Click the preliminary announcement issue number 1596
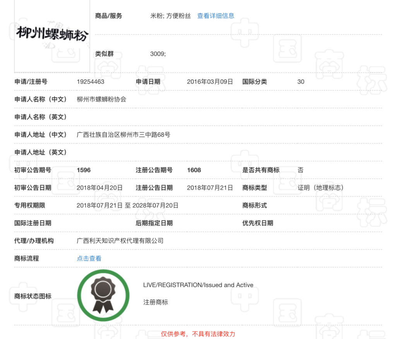Viewport: 418px width, 339px height. [x=84, y=170]
